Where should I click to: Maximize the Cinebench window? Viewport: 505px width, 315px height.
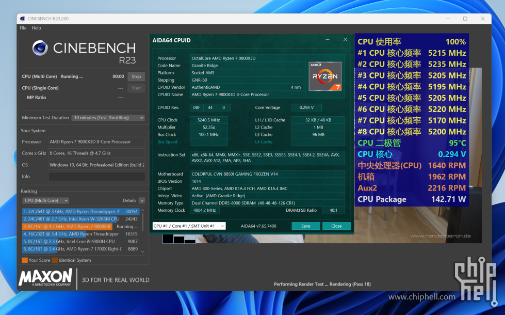point(465,19)
